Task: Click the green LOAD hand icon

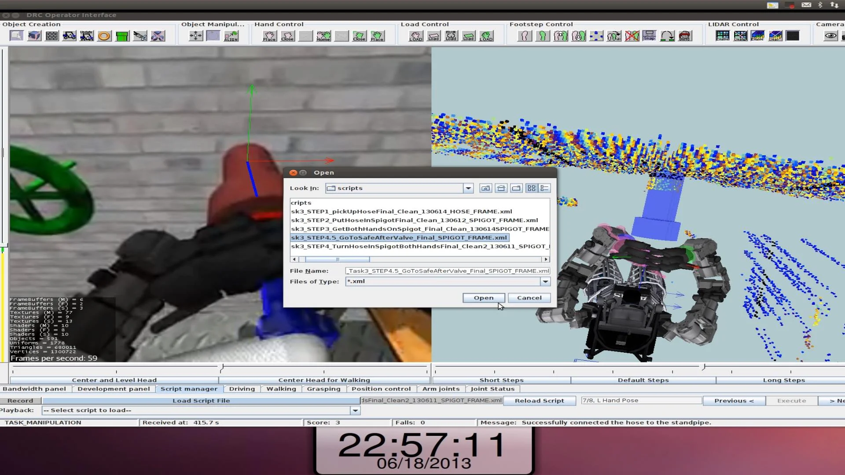Action: [x=486, y=36]
